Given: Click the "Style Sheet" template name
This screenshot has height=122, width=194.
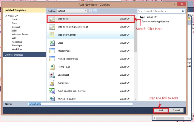Looking at the screenshot, I should click(x=63, y=75).
